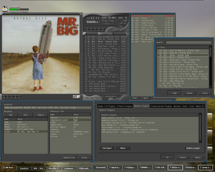The width and height of the screenshot is (215, 172).
Task: Enable the plugin checkbox in Preferences
Action: coord(185,148)
